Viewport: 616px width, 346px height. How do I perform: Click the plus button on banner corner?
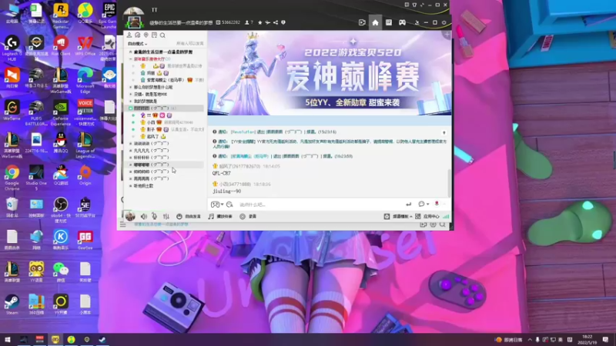coord(447,35)
